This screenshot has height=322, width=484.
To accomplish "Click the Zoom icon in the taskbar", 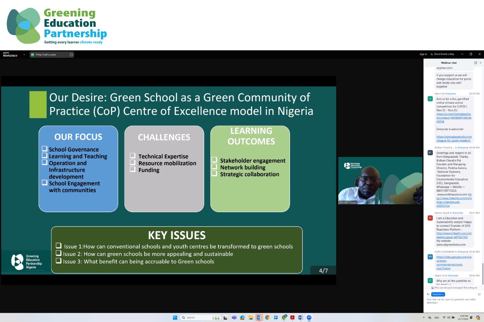I will tap(309, 318).
